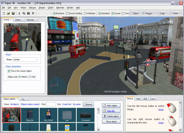The height and width of the screenshot is (133, 184).
Task: Select the Unnamed palette thumbnail
Action: tap(86, 115)
